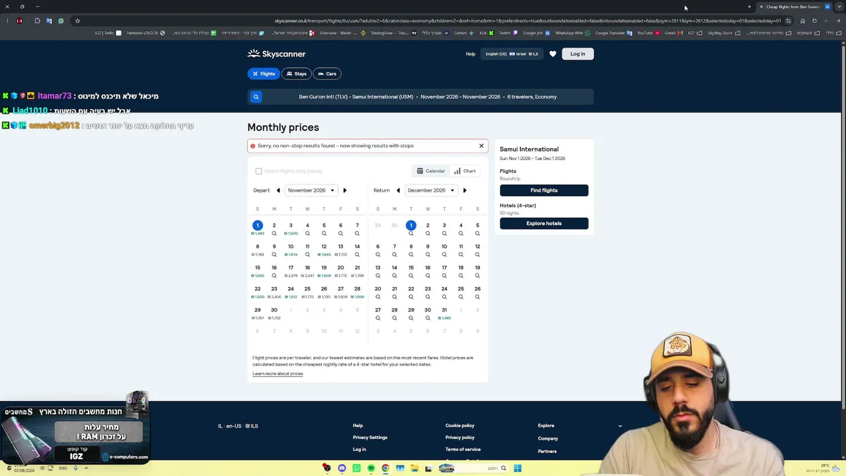The height and width of the screenshot is (476, 846).
Task: Select the Flights tab
Action: 264,74
